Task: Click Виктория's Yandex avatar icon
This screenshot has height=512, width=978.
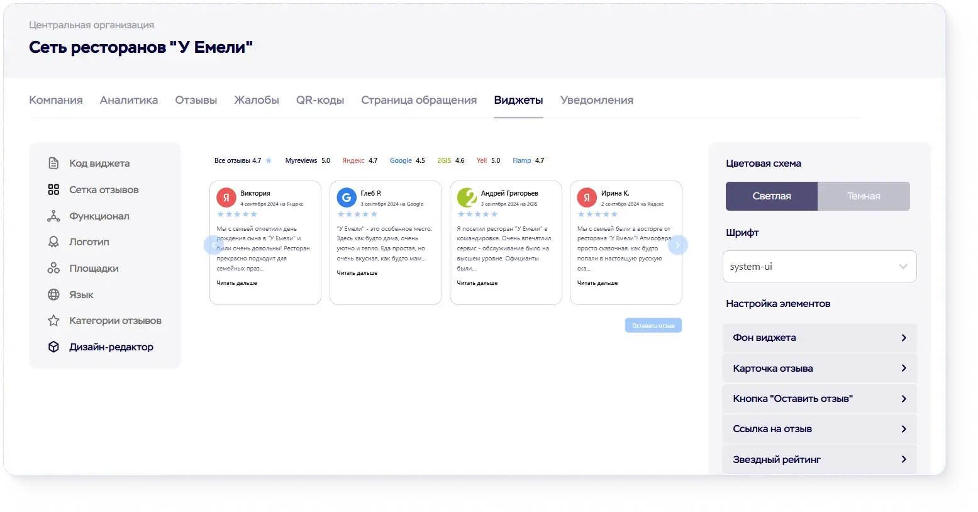Action: point(226,198)
